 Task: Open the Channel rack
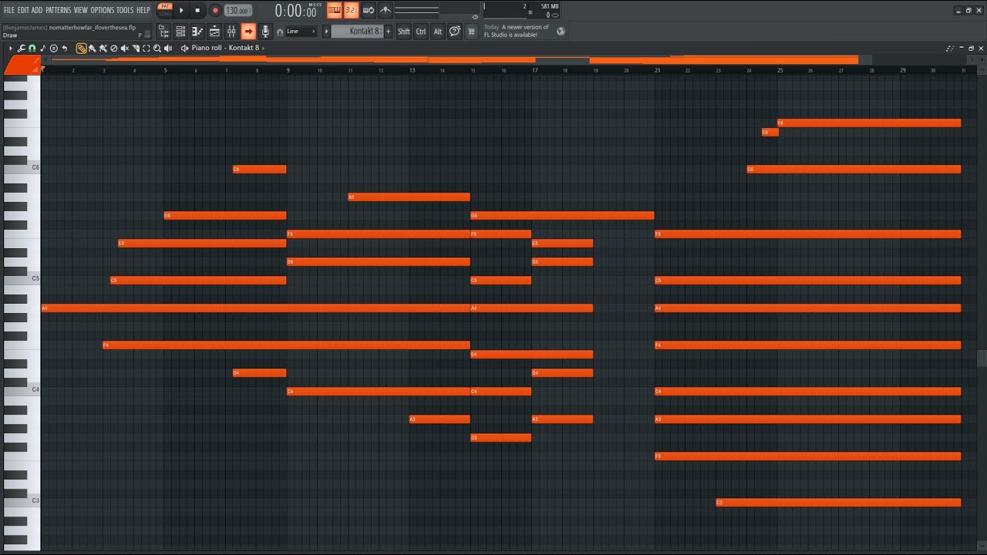[x=180, y=32]
